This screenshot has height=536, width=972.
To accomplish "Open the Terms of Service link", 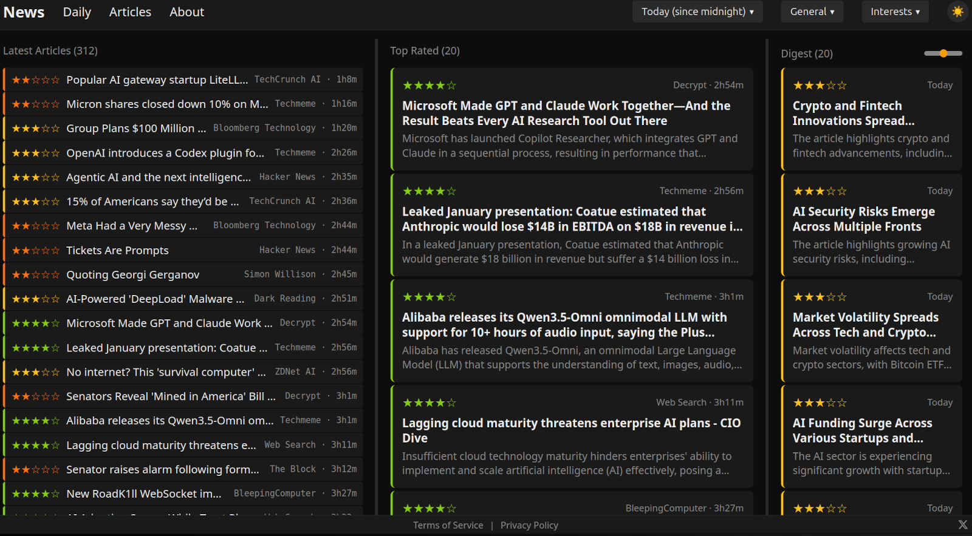I will point(448,525).
